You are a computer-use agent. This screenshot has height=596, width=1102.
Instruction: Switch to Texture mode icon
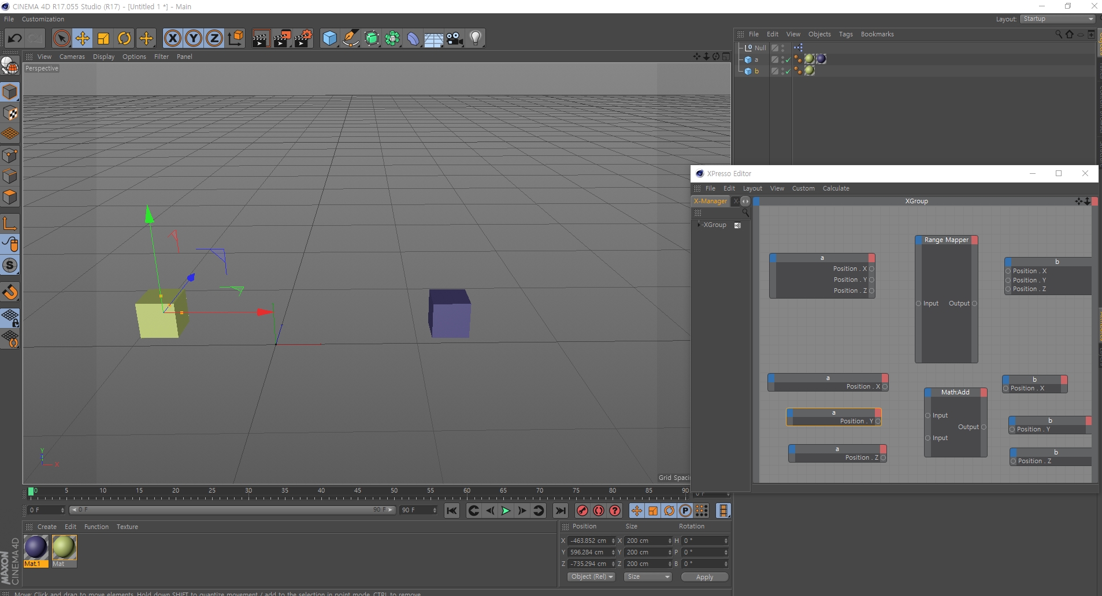point(10,113)
